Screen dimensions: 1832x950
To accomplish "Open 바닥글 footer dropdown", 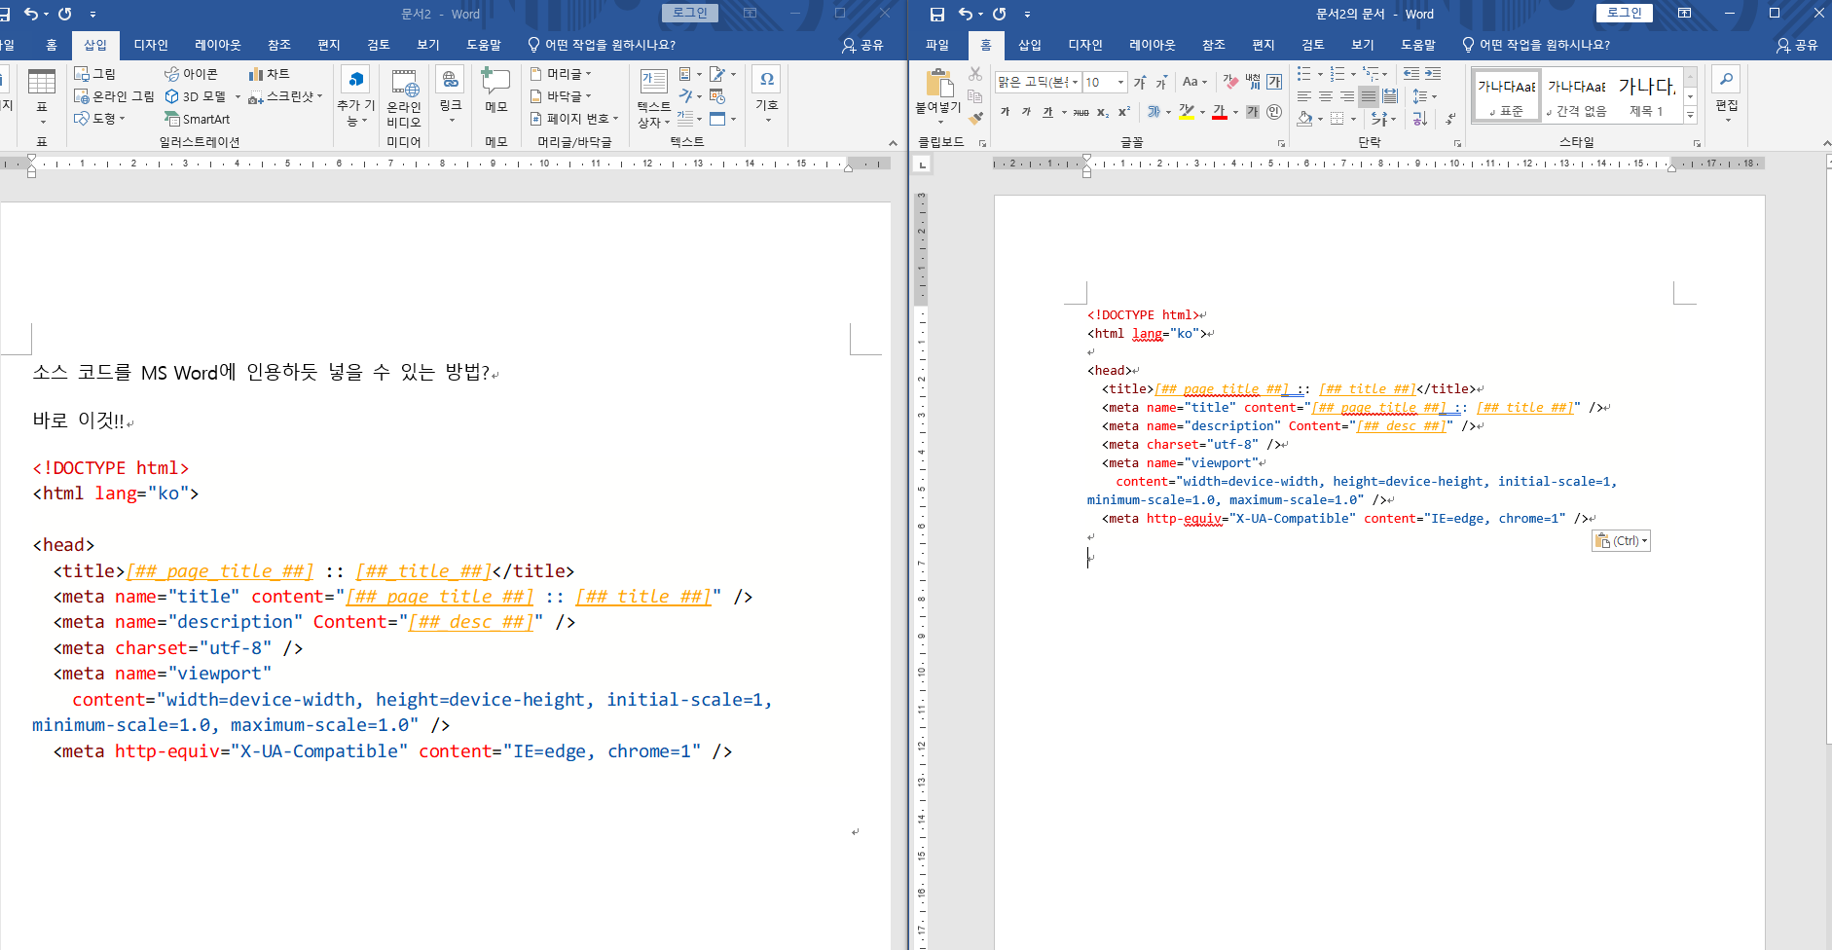I will (x=561, y=96).
